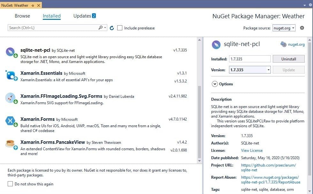
Task: Click sqlite-net-pcl icon in details pane
Action: [x=216, y=44]
